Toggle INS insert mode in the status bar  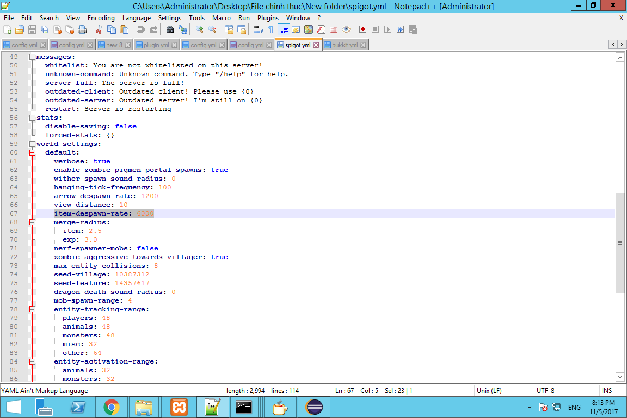[x=606, y=390]
